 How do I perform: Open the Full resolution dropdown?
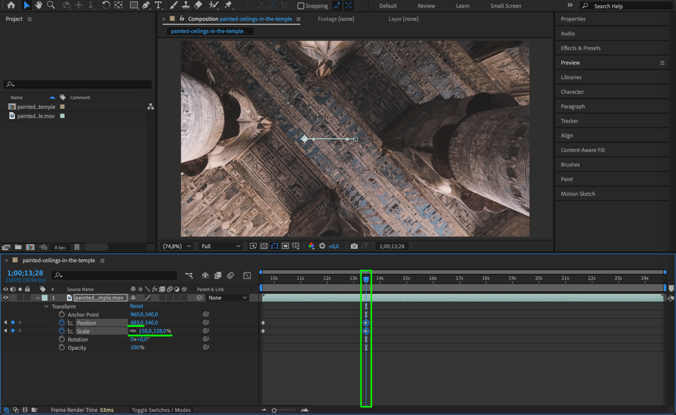220,246
